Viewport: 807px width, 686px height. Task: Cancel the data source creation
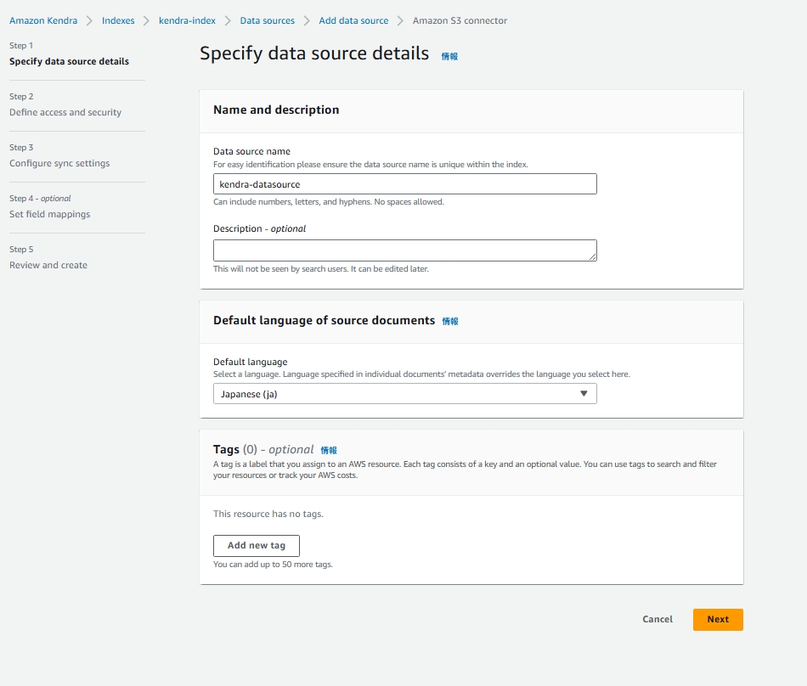point(657,620)
